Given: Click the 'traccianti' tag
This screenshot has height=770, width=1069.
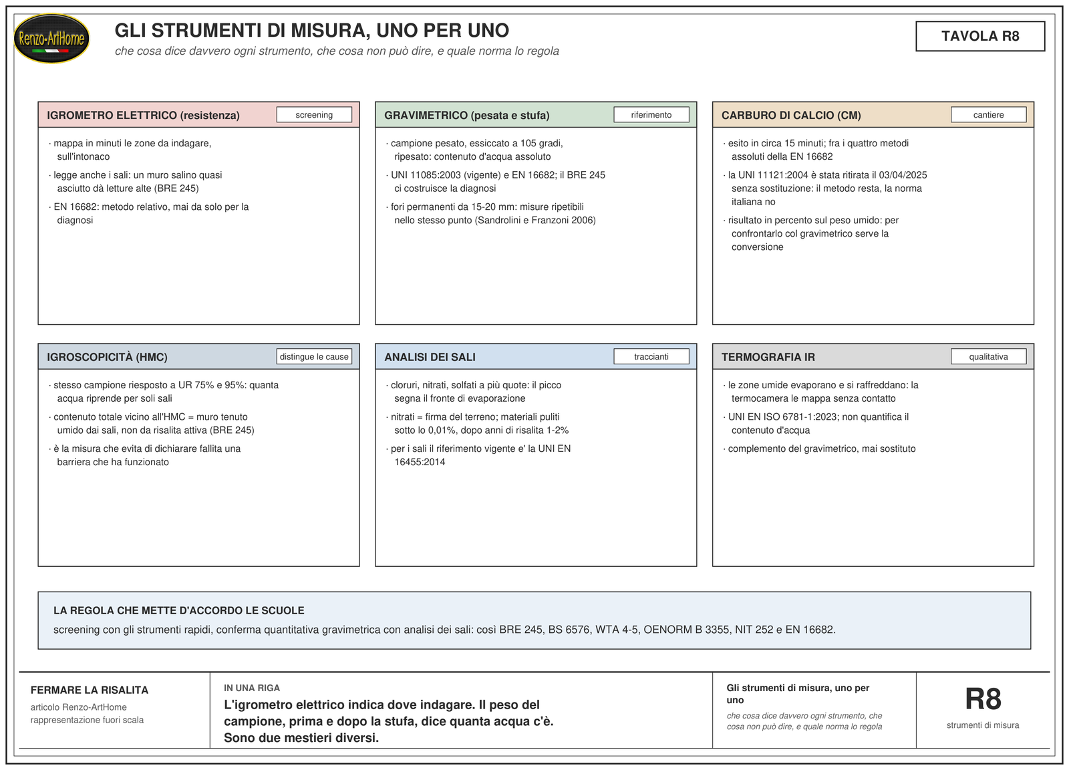Looking at the screenshot, I should click(x=651, y=357).
